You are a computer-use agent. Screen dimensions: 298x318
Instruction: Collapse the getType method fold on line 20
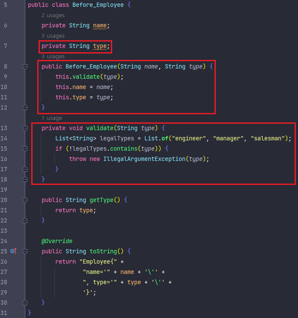(25, 200)
